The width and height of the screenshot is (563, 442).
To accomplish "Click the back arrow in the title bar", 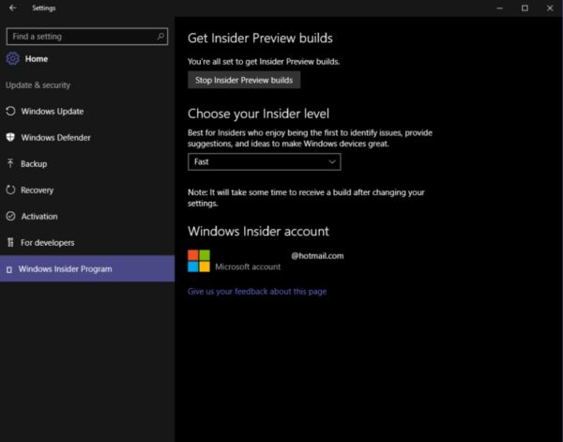I will coord(12,8).
